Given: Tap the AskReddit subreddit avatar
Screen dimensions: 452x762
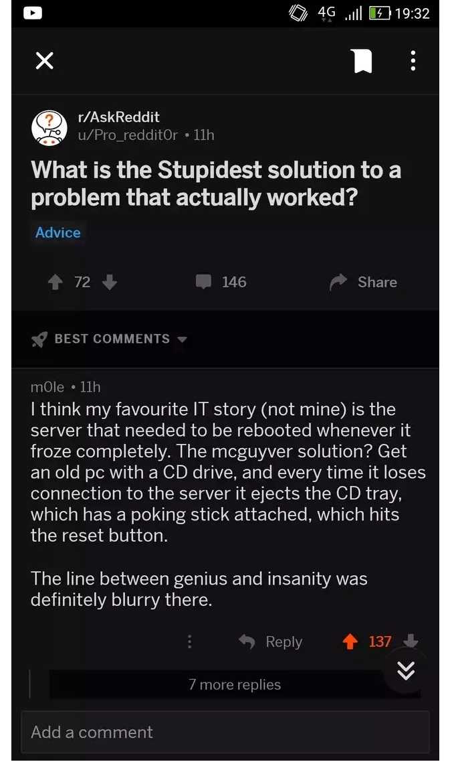Looking at the screenshot, I should 49,127.
